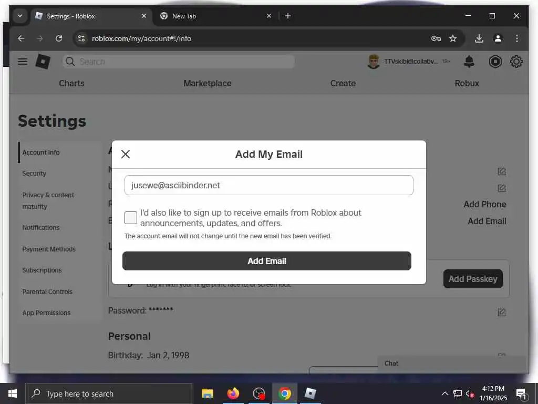This screenshot has height=404, width=538.
Task: Open a new browser tab
Action: click(287, 16)
